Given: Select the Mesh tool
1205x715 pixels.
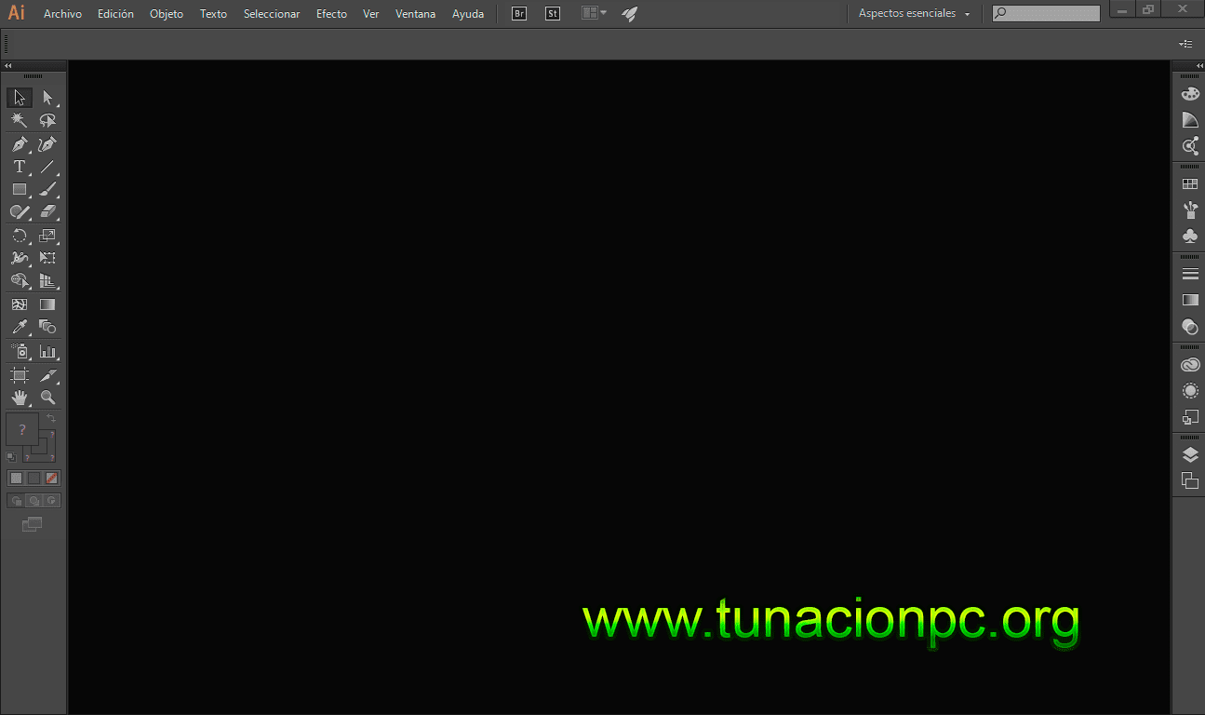Looking at the screenshot, I should [x=20, y=304].
